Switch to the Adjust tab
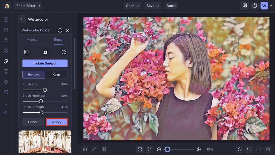Viewport: 275px width, 155px height. pyautogui.click(x=32, y=39)
